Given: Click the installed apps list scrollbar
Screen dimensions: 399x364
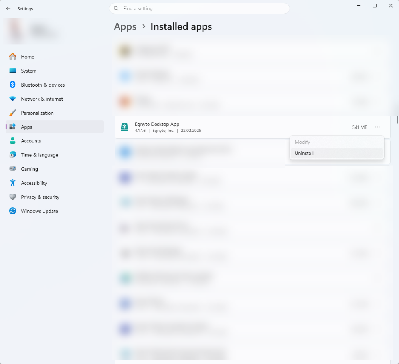Looking at the screenshot, I should pos(397,120).
